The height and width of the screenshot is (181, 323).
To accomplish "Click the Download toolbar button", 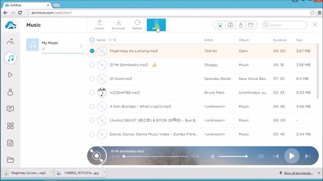I will pos(118,25).
